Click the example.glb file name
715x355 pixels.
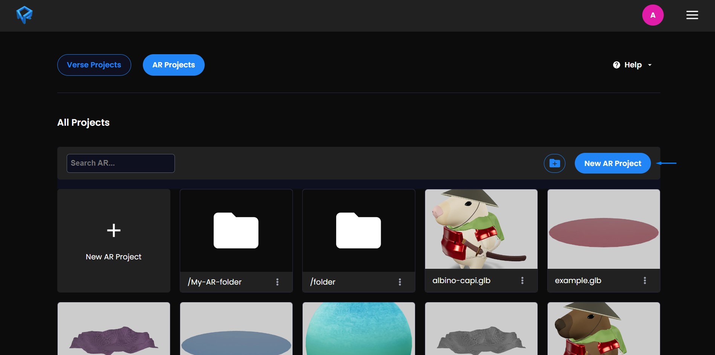578,280
